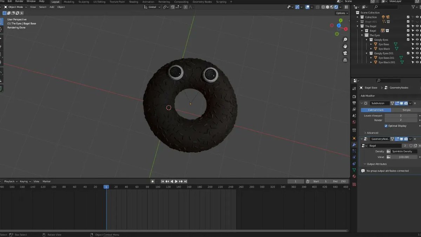Toggle GeometryNodes modifier viewport display icon
This screenshot has width=421, height=237.
tap(401, 139)
